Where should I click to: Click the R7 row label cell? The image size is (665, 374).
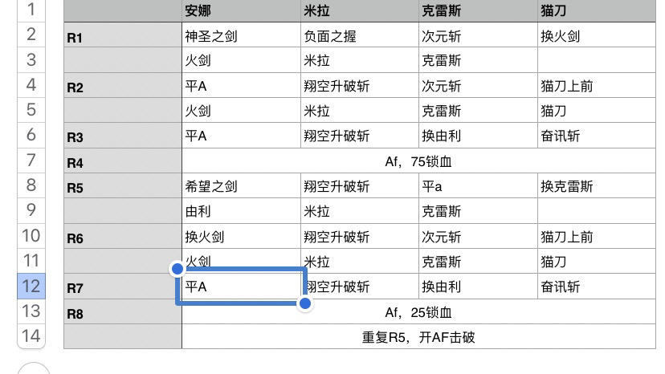coord(122,287)
